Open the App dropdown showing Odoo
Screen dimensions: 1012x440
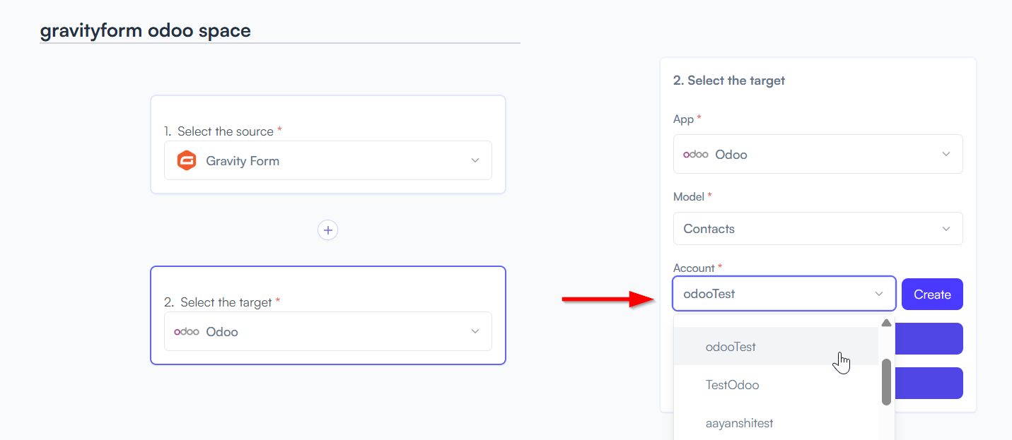click(x=818, y=154)
